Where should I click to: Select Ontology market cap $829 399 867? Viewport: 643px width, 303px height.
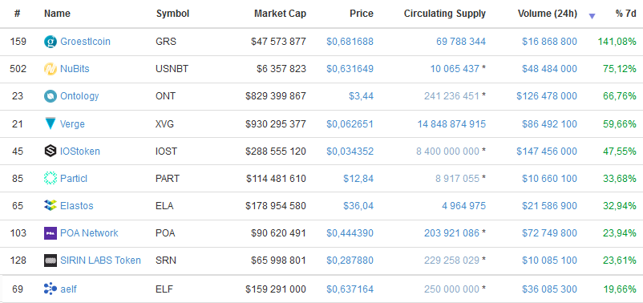coord(276,96)
